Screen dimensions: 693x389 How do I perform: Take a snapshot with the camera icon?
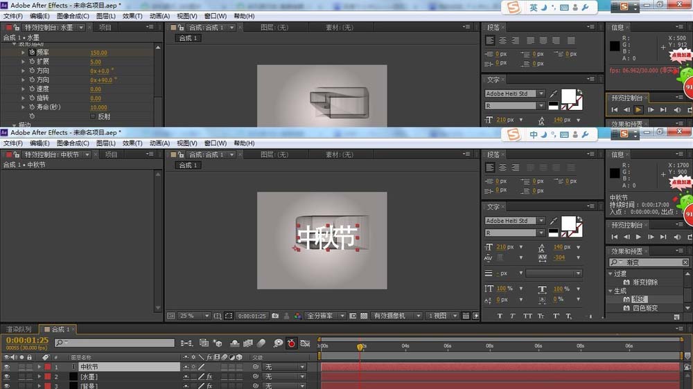click(x=275, y=316)
